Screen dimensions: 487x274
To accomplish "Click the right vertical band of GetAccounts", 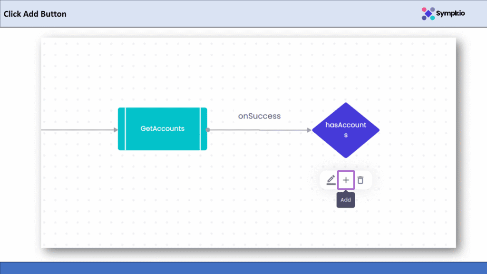I will (x=204, y=129).
